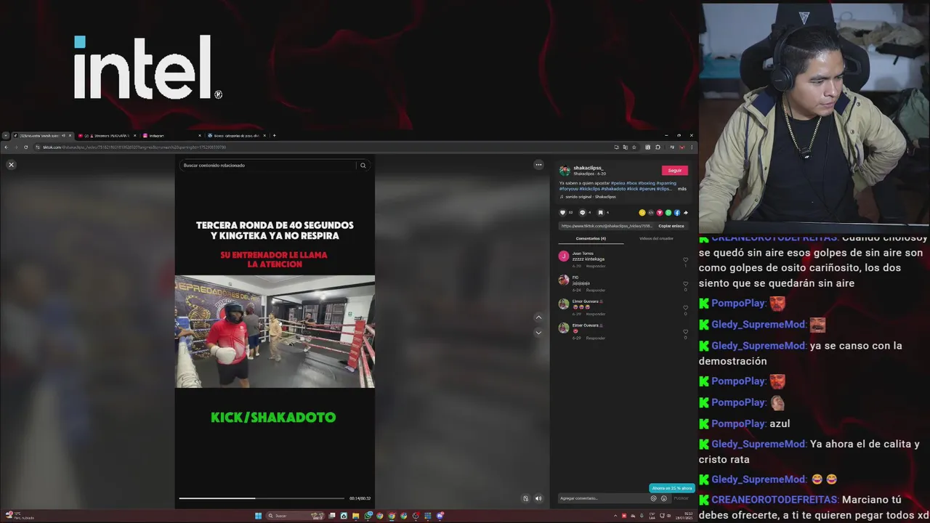Seek on the video progress bar
The image size is (930, 523).
[x=262, y=498]
